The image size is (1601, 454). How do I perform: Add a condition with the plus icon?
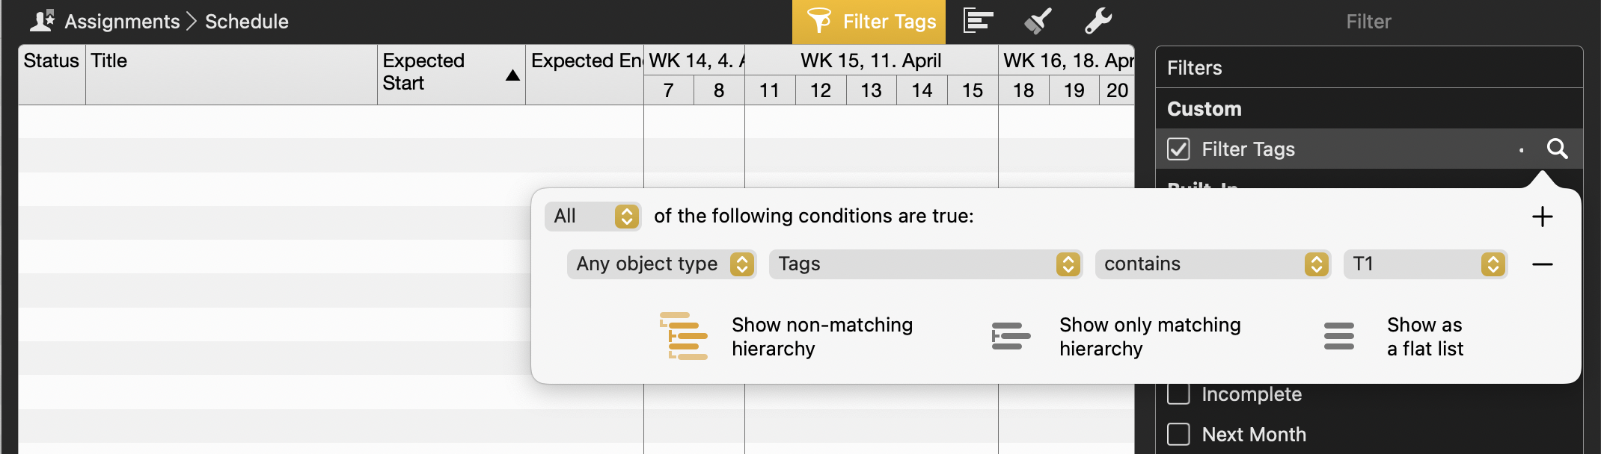tap(1542, 217)
